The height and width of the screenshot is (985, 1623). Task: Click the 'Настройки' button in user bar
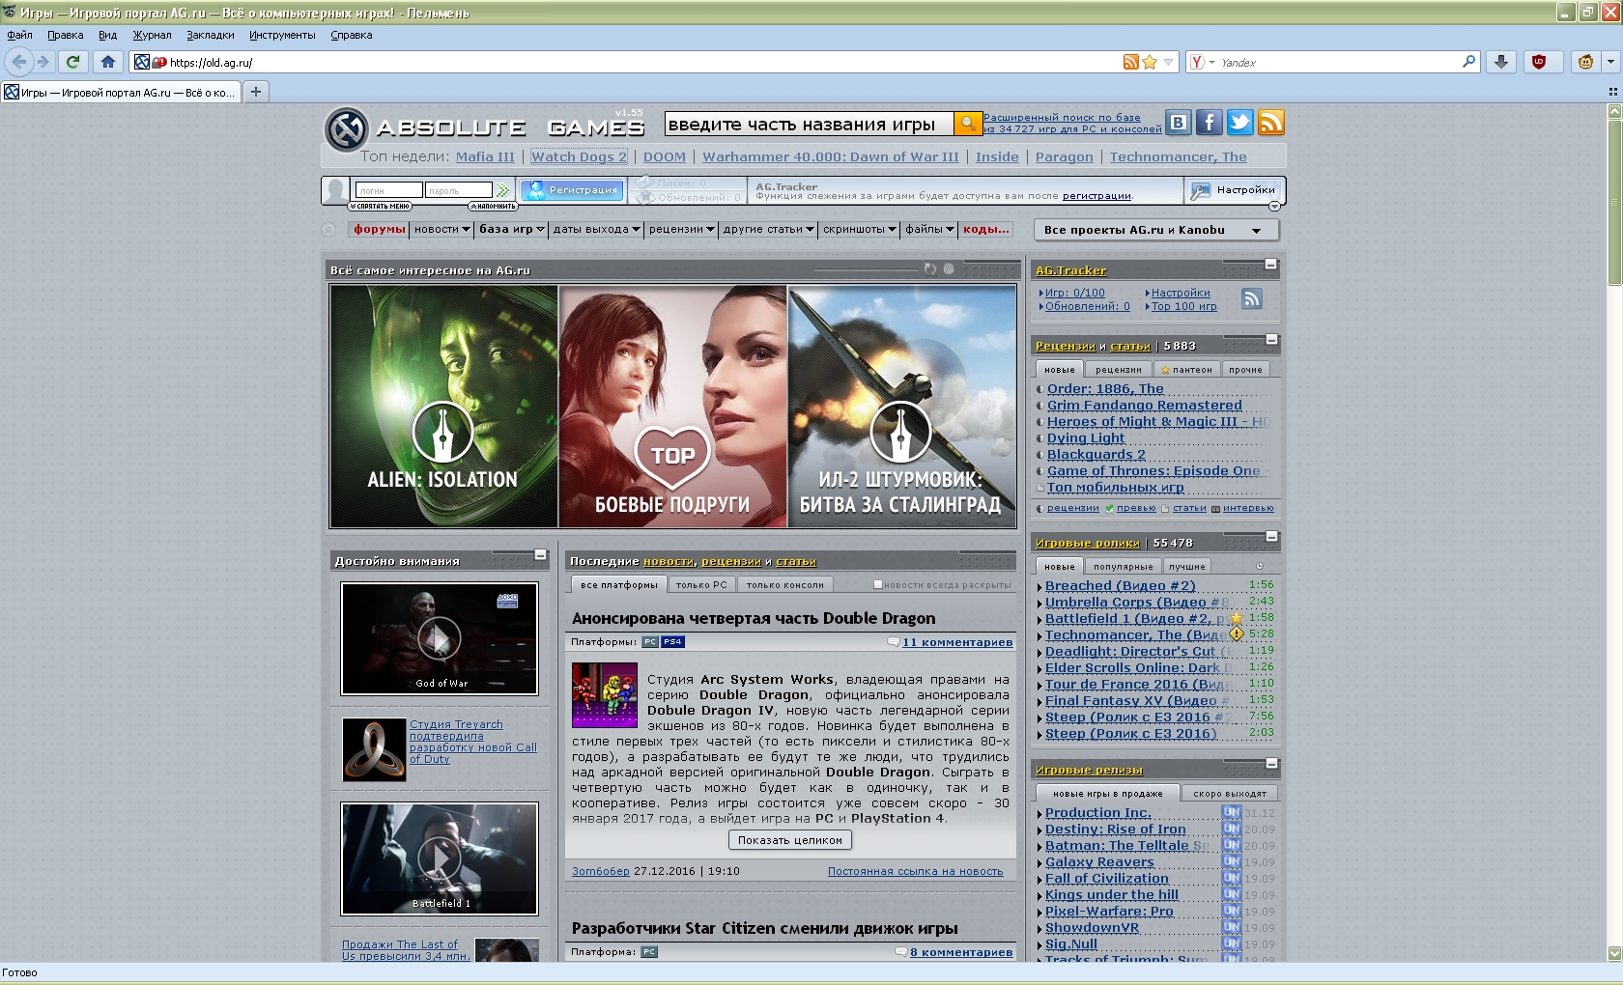tap(1235, 190)
